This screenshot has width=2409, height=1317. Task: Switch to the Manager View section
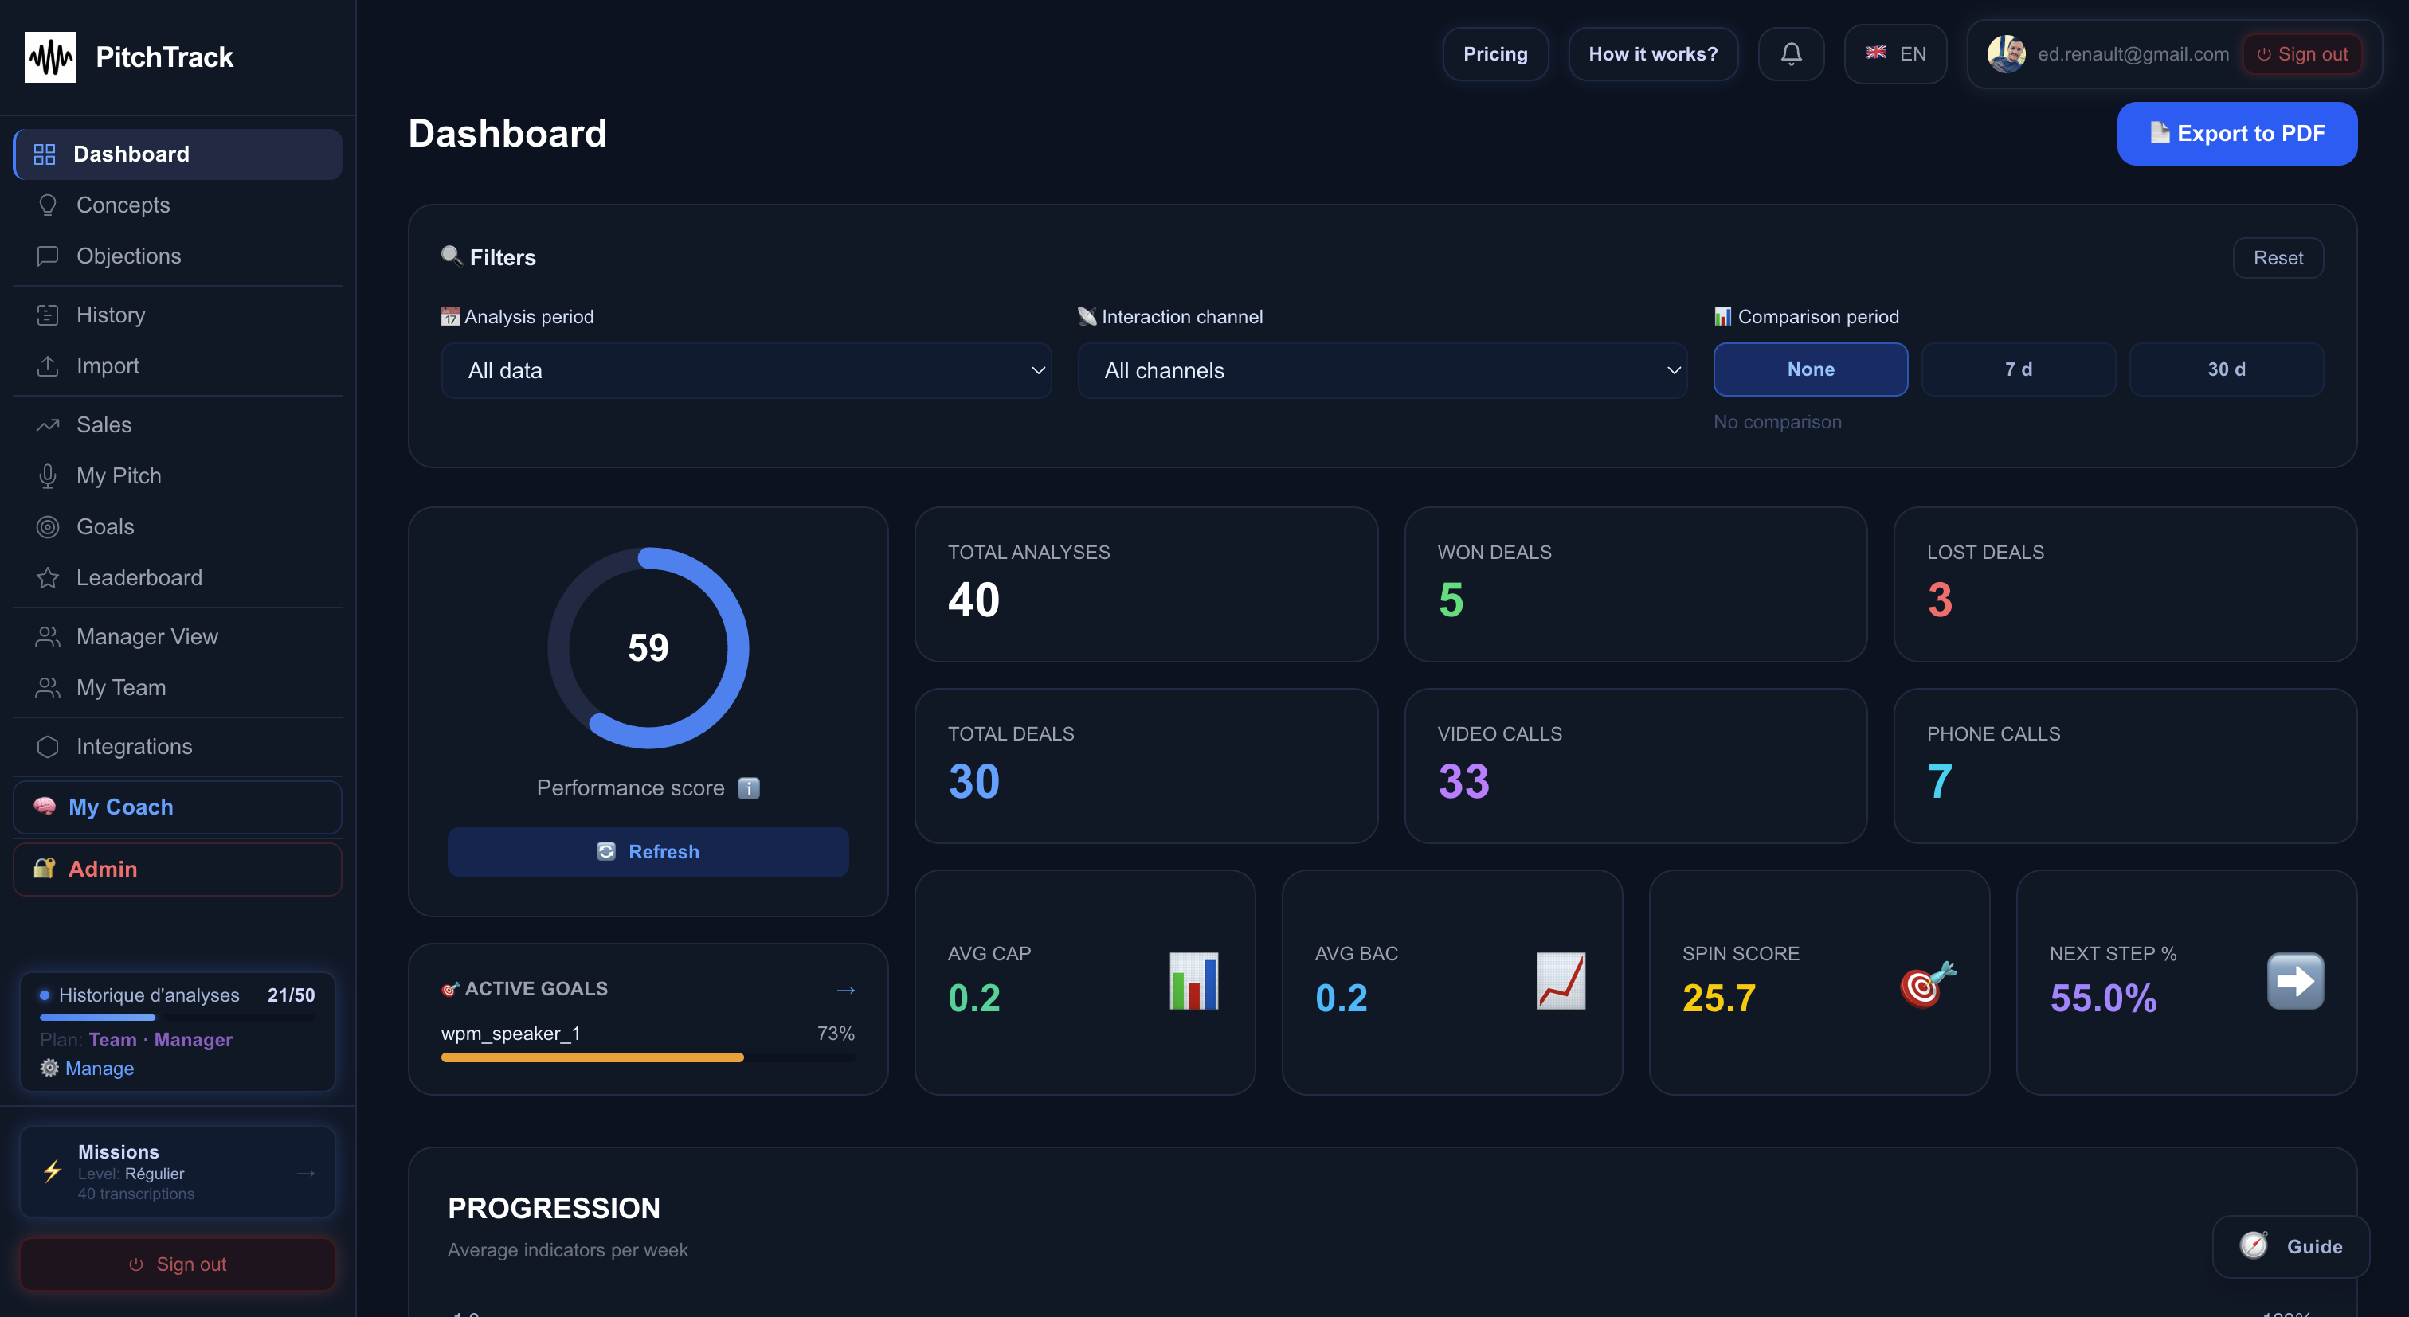tap(145, 635)
